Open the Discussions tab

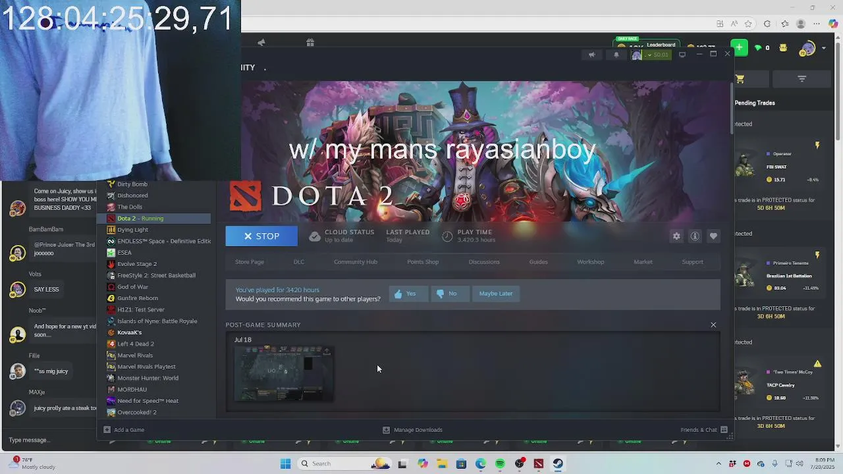(484, 262)
